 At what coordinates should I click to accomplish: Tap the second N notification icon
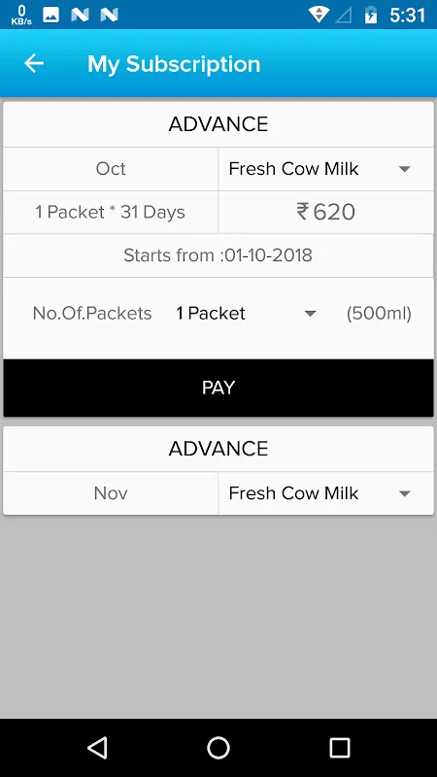click(x=109, y=15)
